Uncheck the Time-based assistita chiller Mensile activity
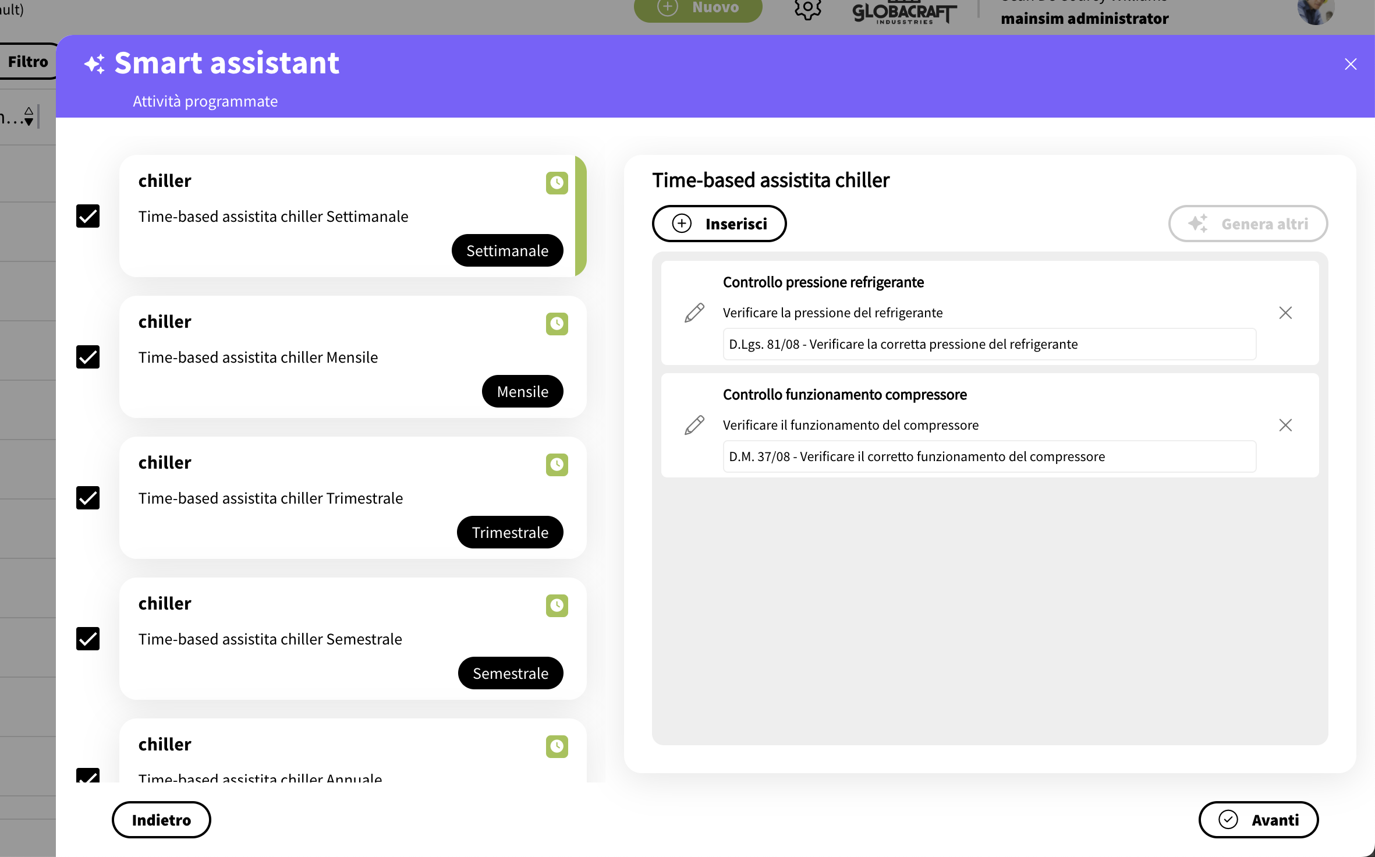The image size is (1375, 857). click(87, 357)
